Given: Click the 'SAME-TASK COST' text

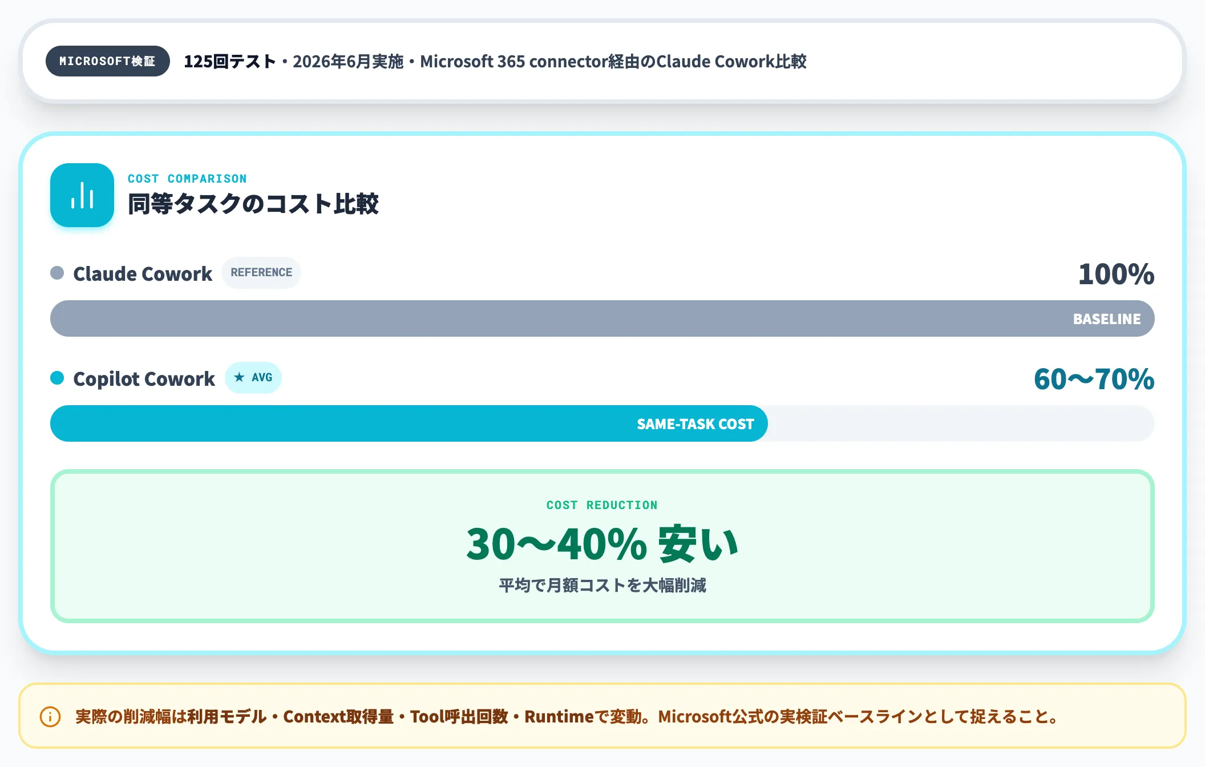Looking at the screenshot, I should point(695,424).
